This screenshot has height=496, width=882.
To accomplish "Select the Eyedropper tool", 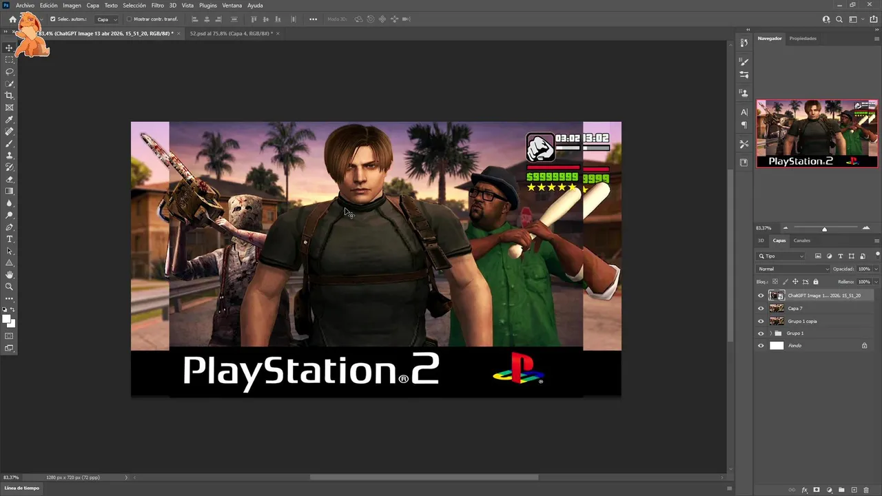I will pyautogui.click(x=9, y=120).
